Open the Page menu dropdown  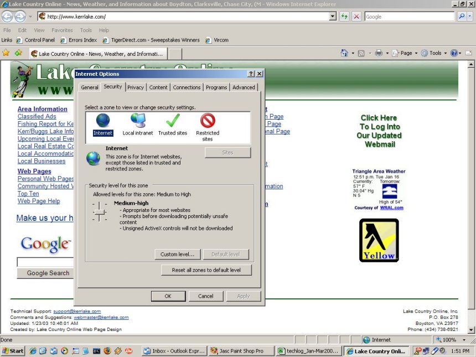click(405, 54)
